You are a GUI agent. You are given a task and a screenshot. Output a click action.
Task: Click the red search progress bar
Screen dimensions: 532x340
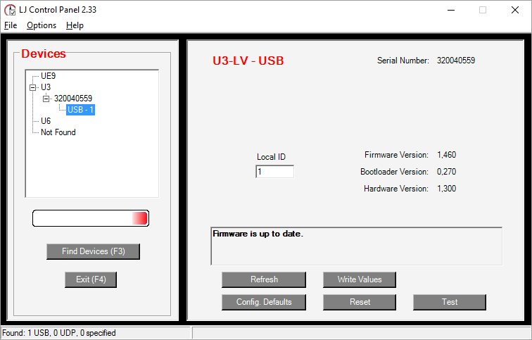[91, 218]
